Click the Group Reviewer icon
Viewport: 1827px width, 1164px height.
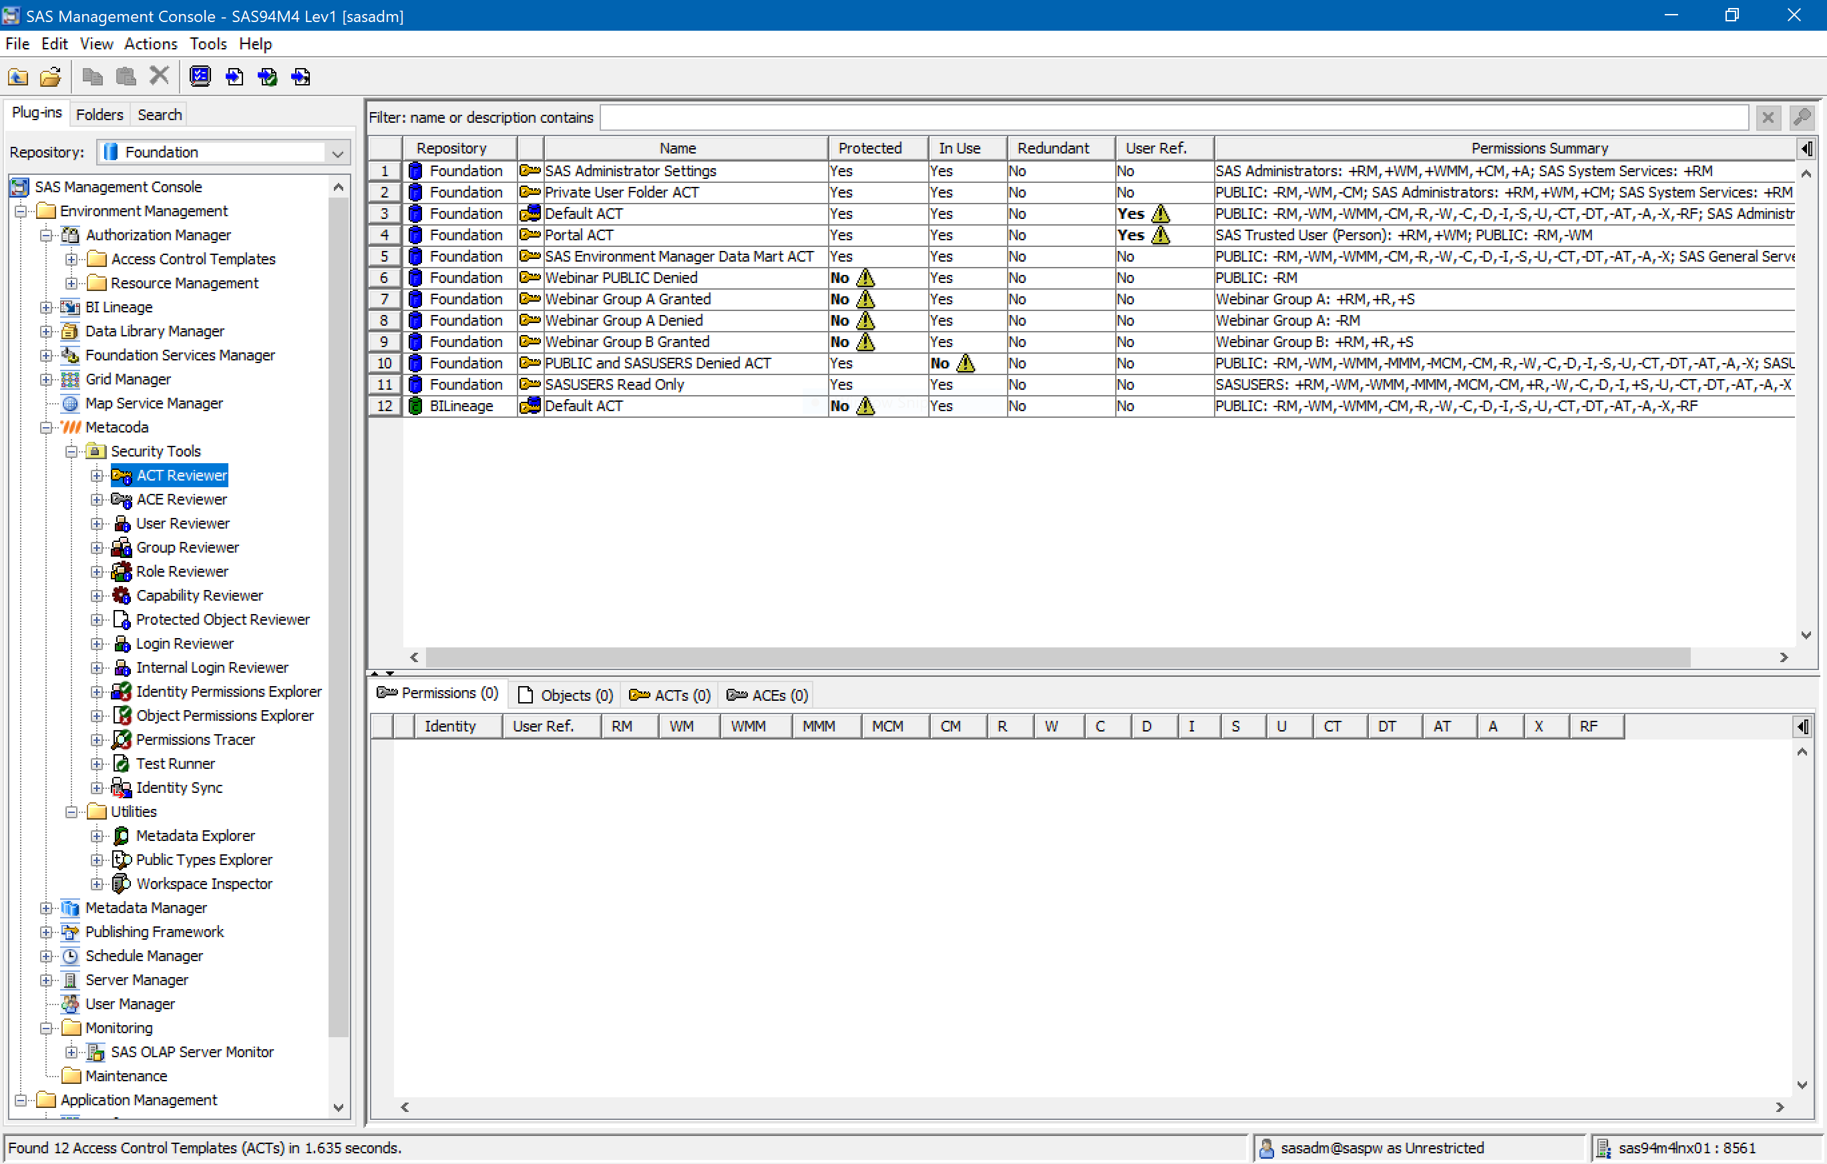pyautogui.click(x=122, y=547)
